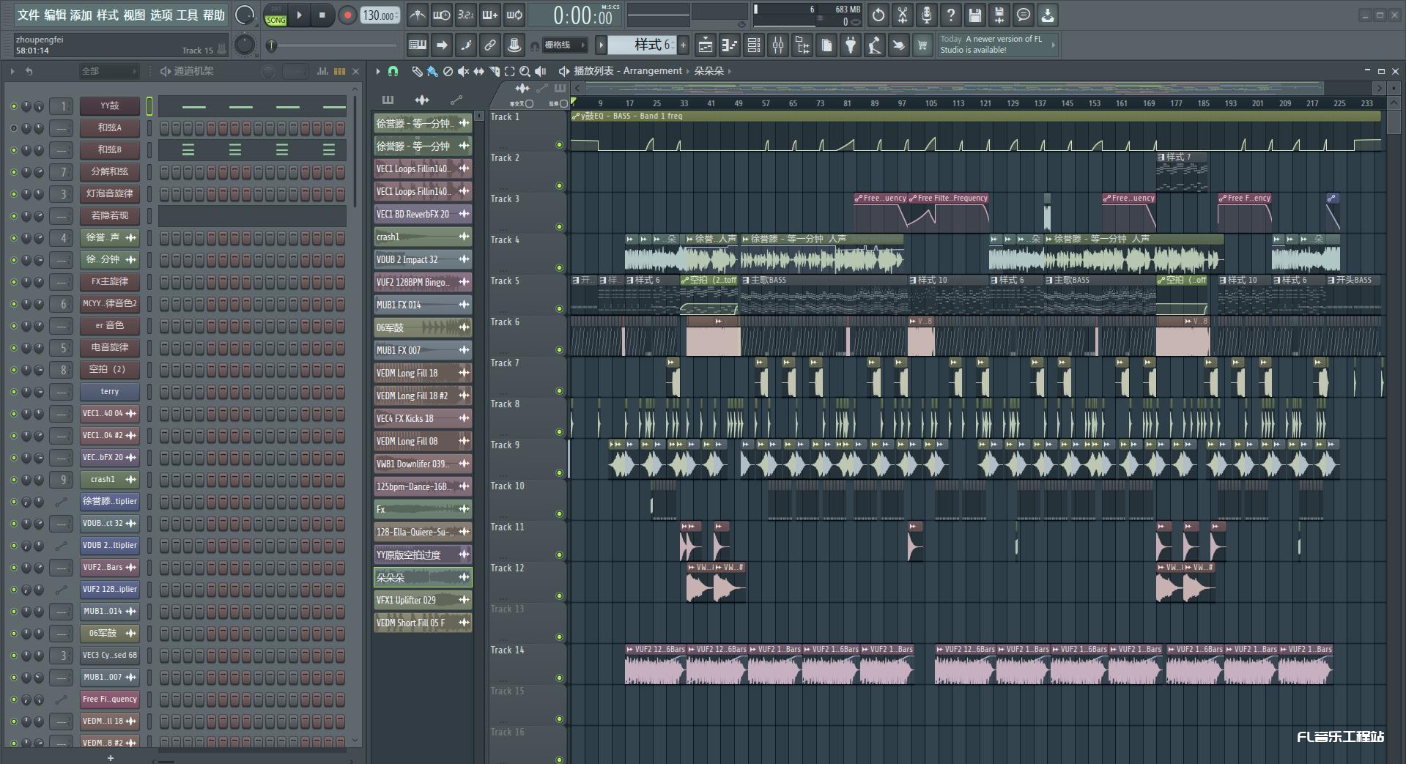Open the plugin picker plug icon
Screen dimensions: 1406x764
tap(850, 45)
